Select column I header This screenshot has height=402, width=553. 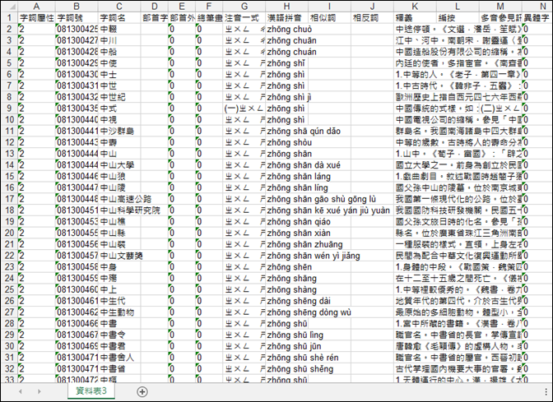click(329, 6)
